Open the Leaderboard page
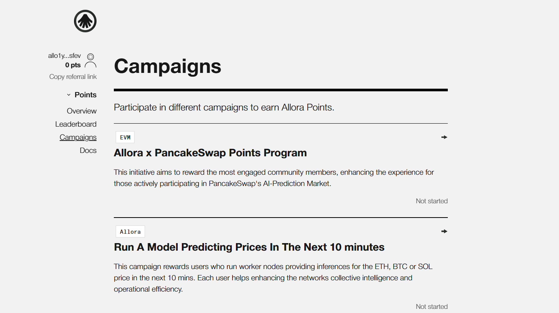Screen dimensions: 559x313 click(76, 124)
